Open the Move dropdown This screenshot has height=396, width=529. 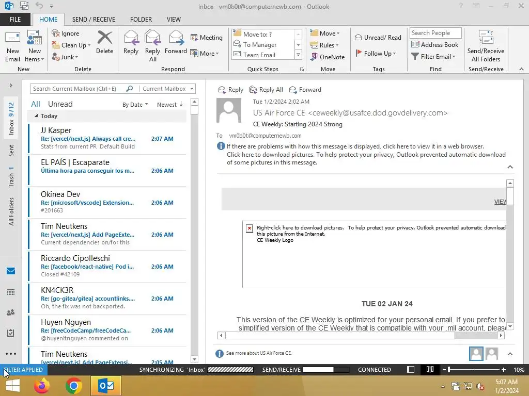[x=325, y=33]
